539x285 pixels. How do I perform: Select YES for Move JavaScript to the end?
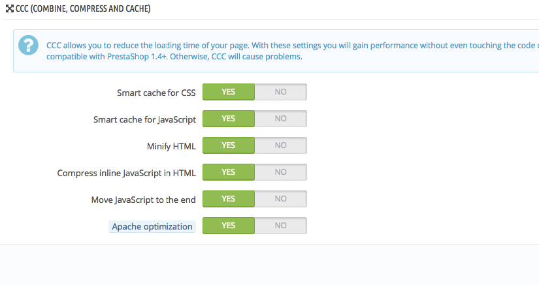229,199
